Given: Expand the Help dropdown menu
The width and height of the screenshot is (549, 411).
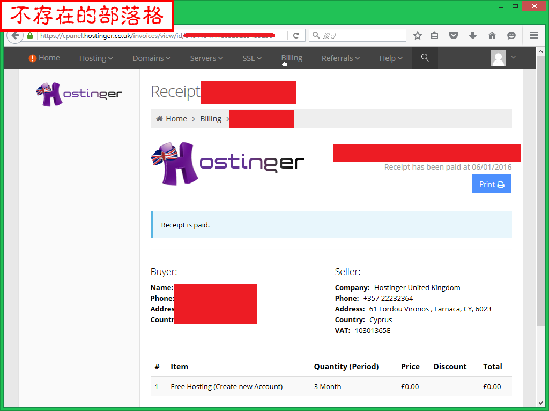Looking at the screenshot, I should click(x=391, y=58).
